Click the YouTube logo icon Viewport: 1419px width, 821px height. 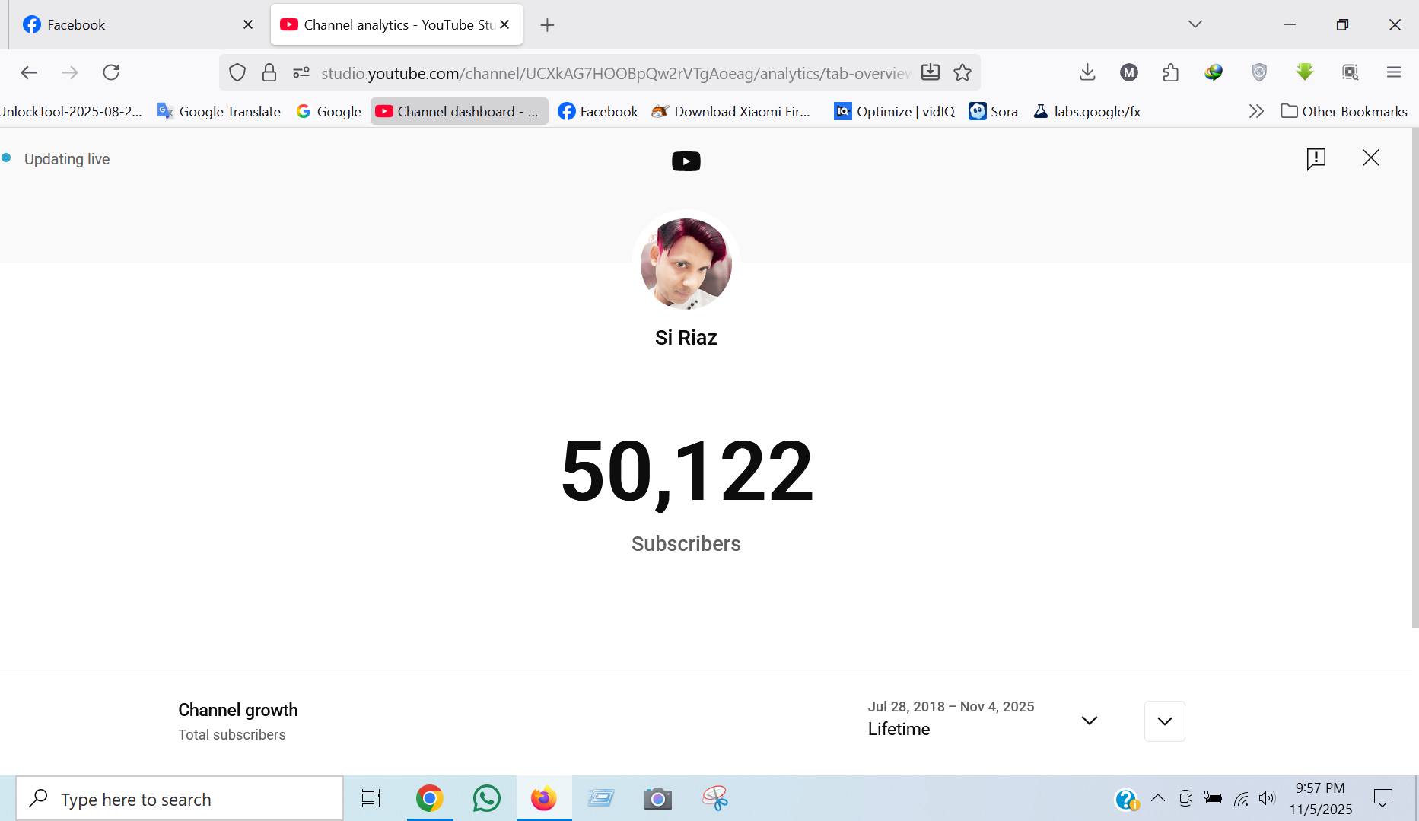(686, 161)
